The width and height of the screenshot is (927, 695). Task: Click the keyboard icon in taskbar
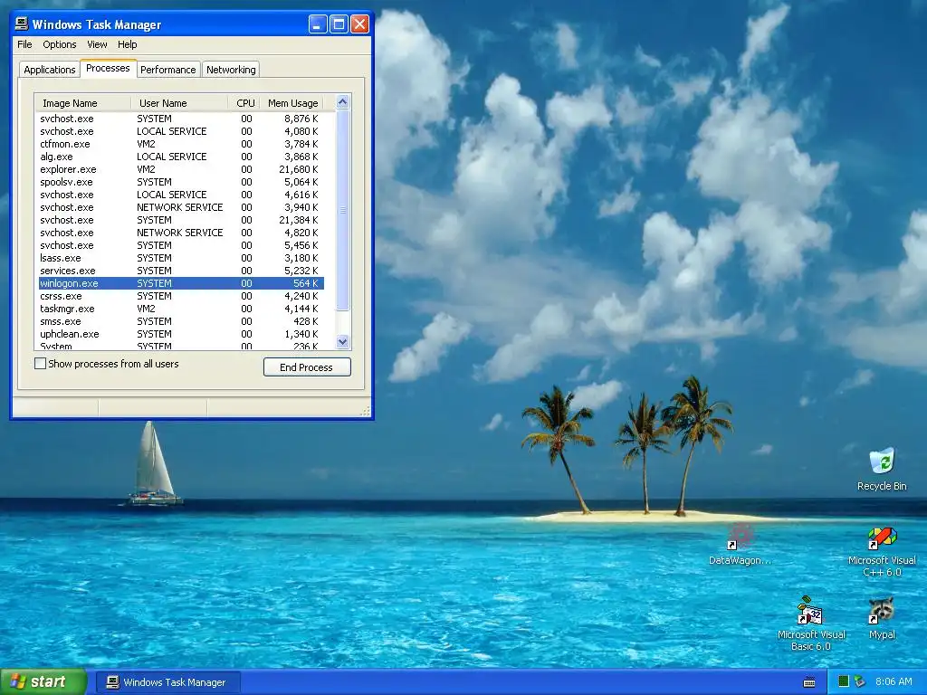pos(809,682)
